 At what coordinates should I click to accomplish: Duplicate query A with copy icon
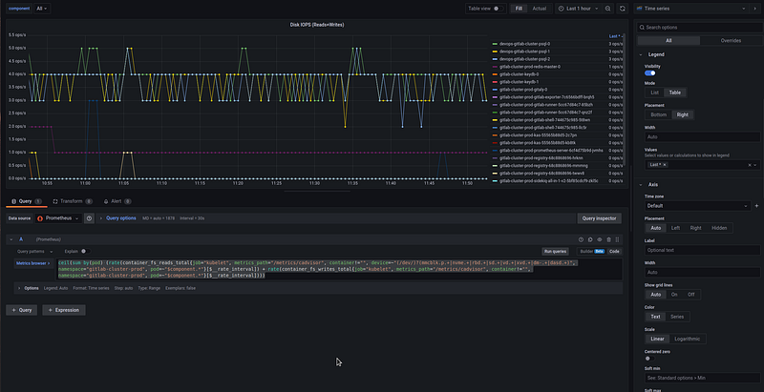point(590,239)
